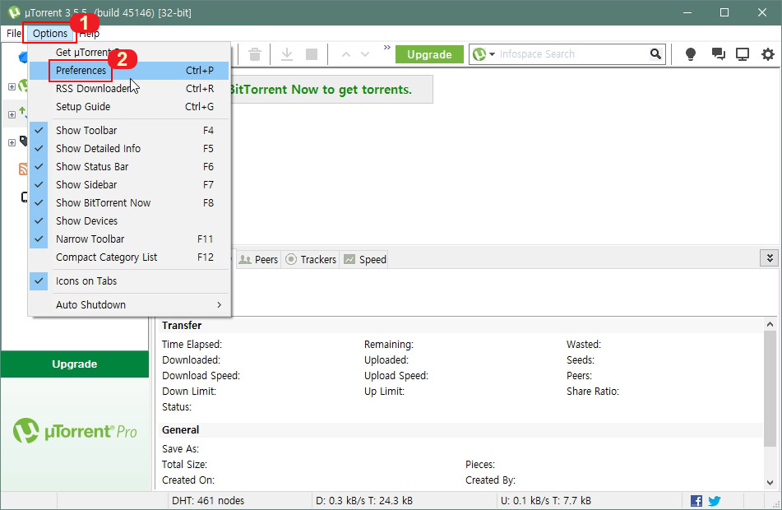Click the Start download arrow toolbar icon
This screenshot has width=782, height=510.
tap(287, 54)
